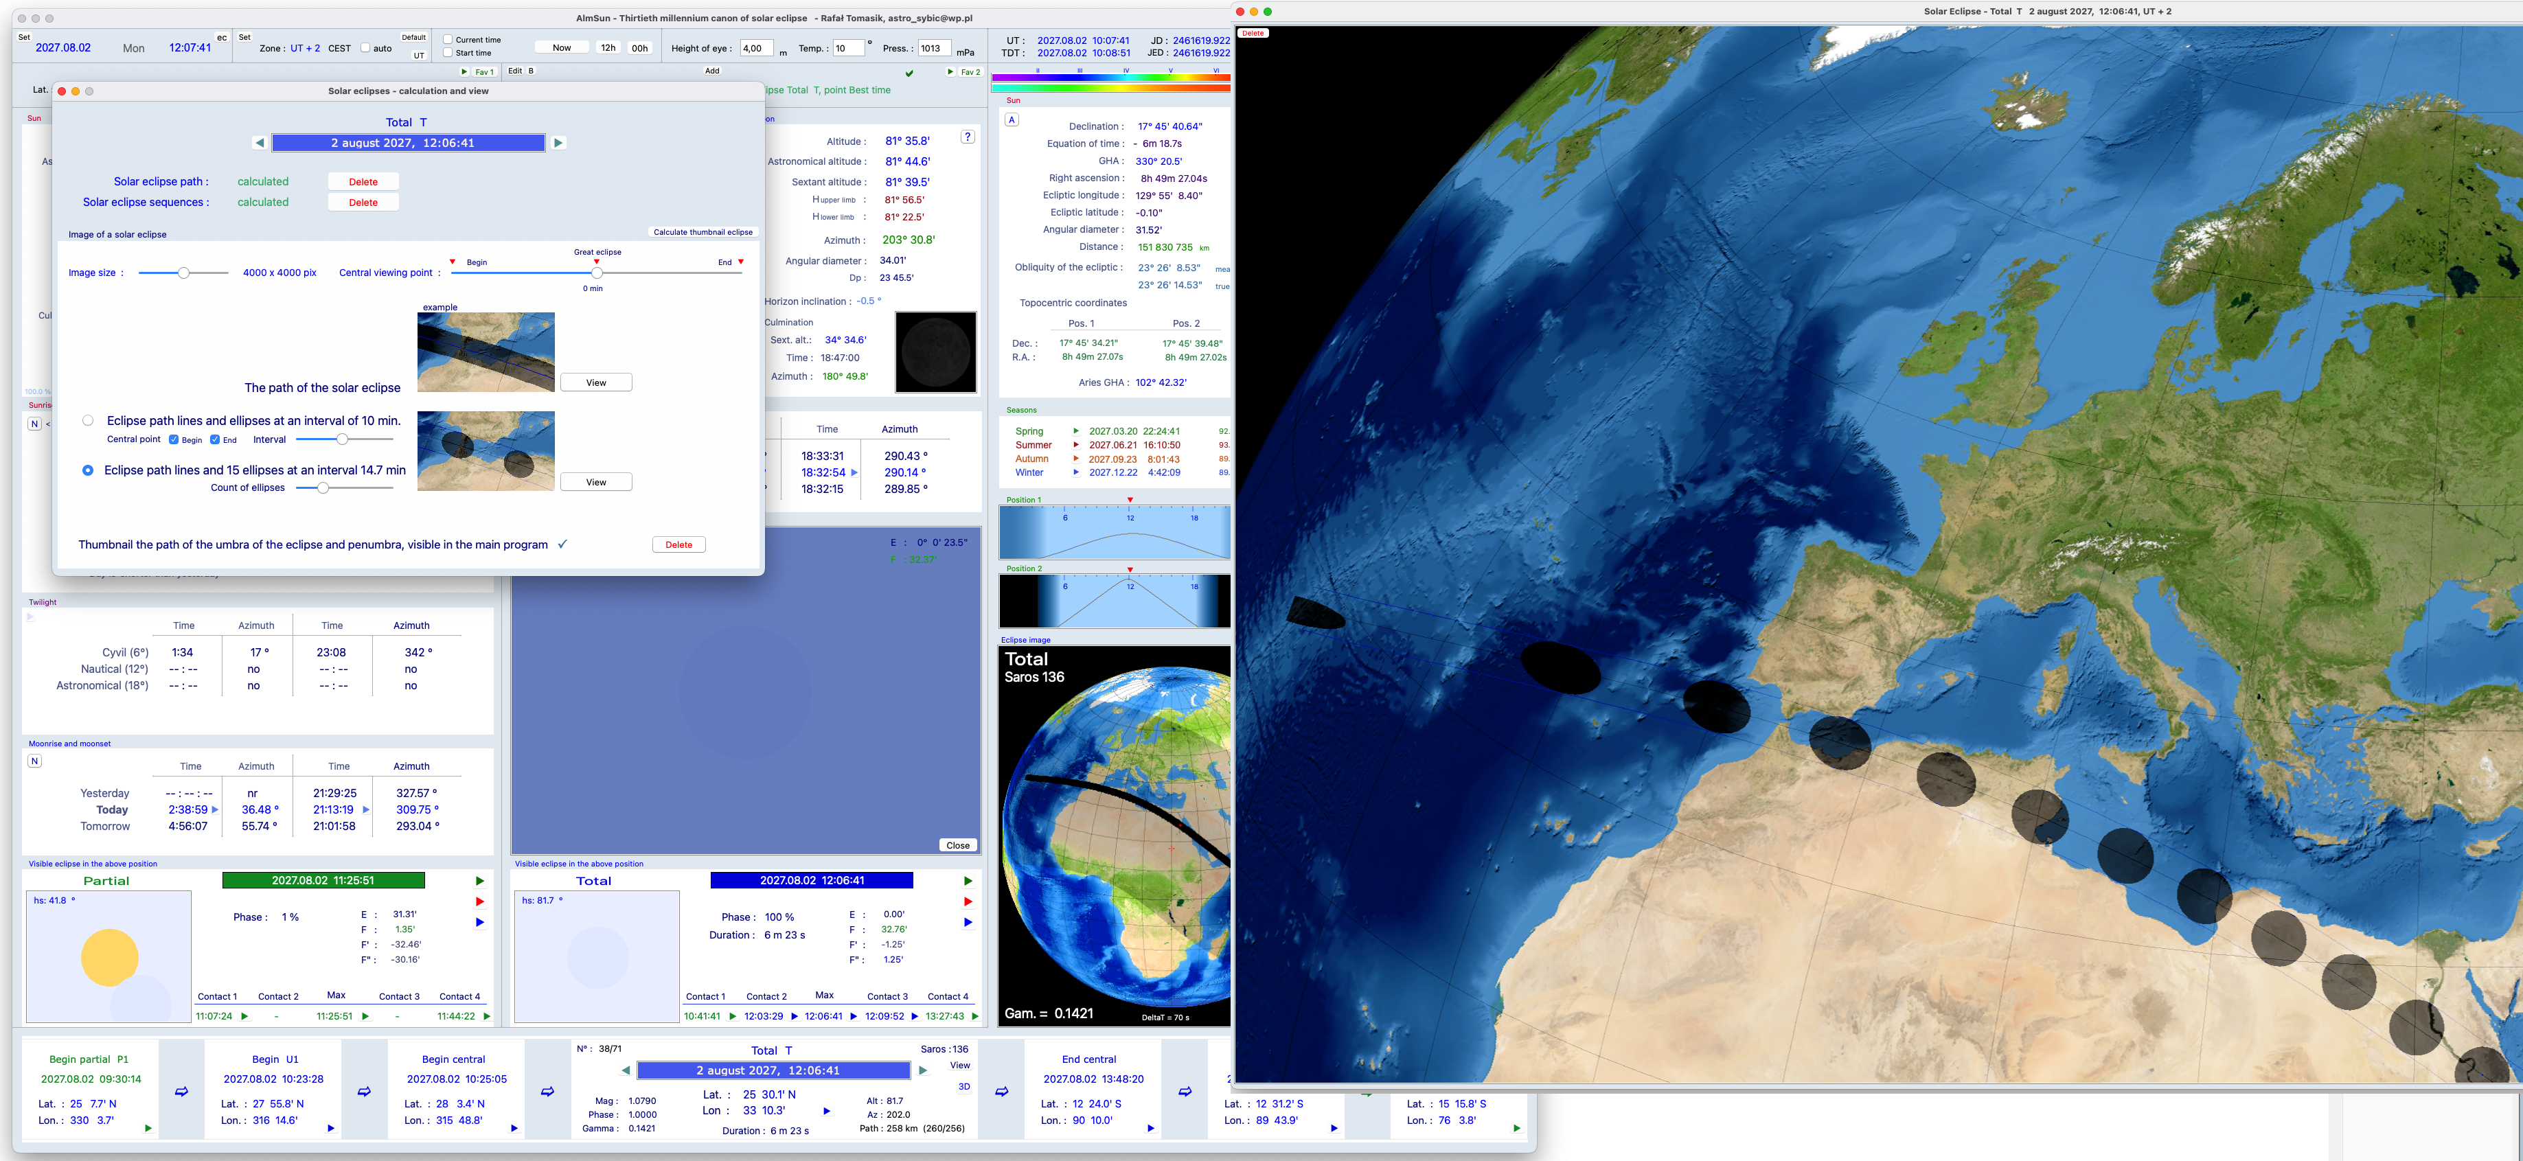This screenshot has height=1161, width=2523.
Task: Go to next eclipse in dialog date selector
Action: [558, 143]
